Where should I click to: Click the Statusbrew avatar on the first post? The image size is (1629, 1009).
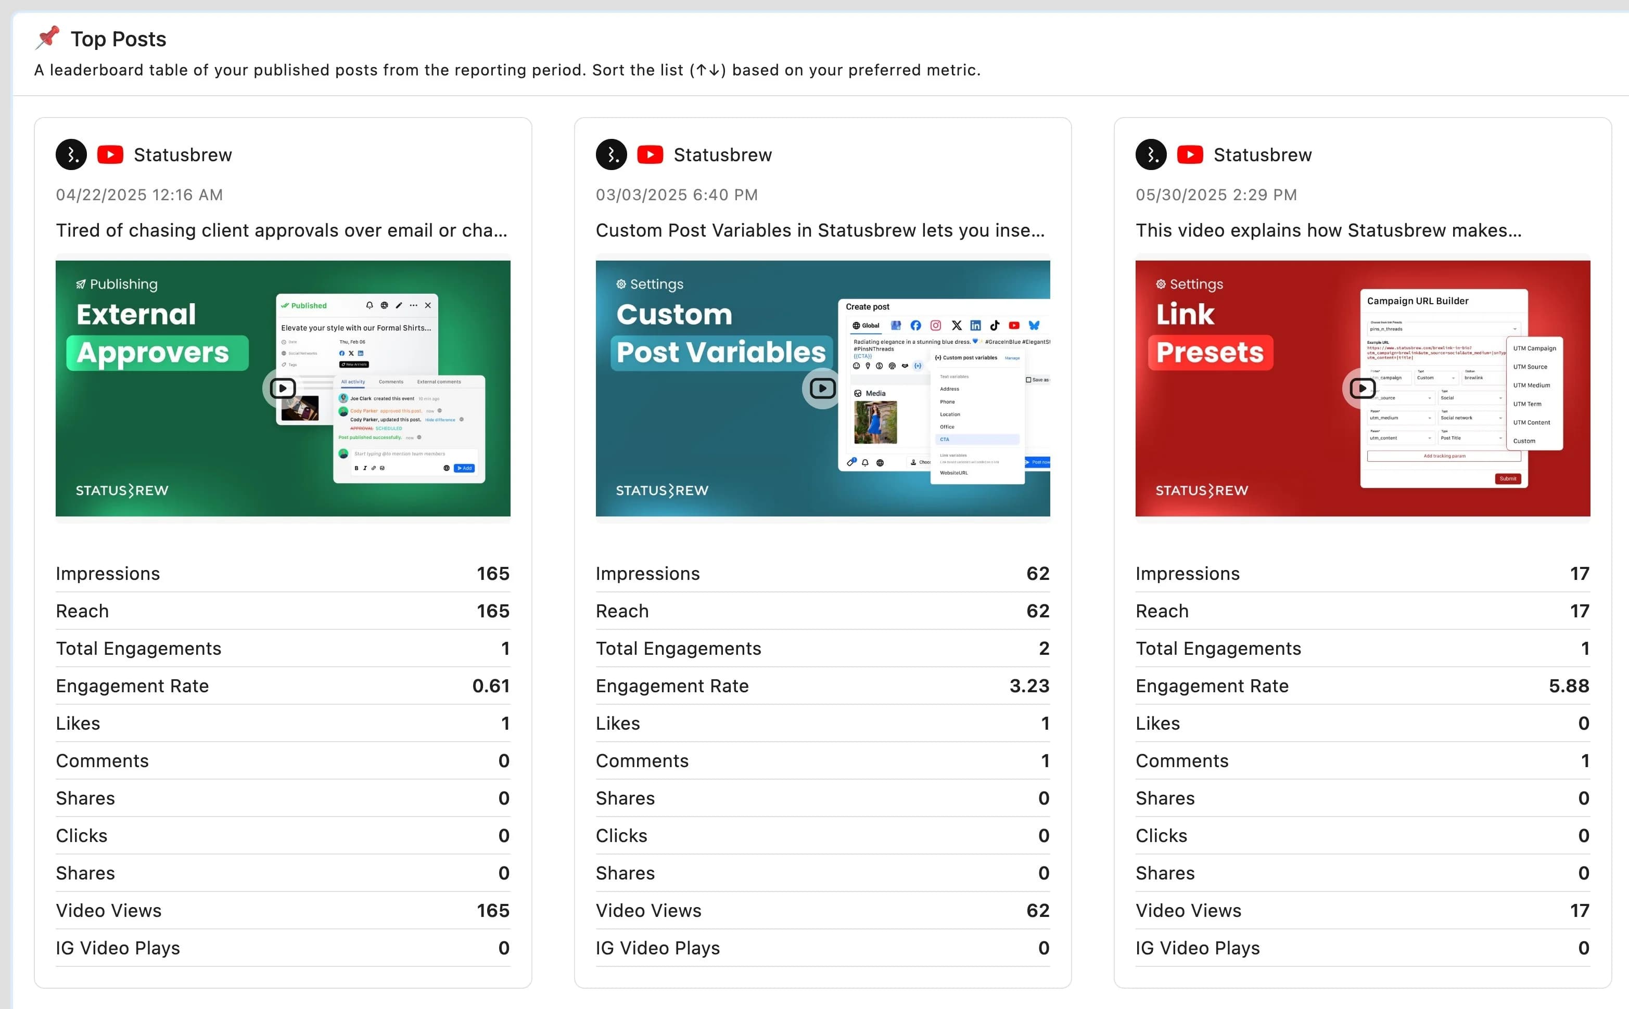71,155
